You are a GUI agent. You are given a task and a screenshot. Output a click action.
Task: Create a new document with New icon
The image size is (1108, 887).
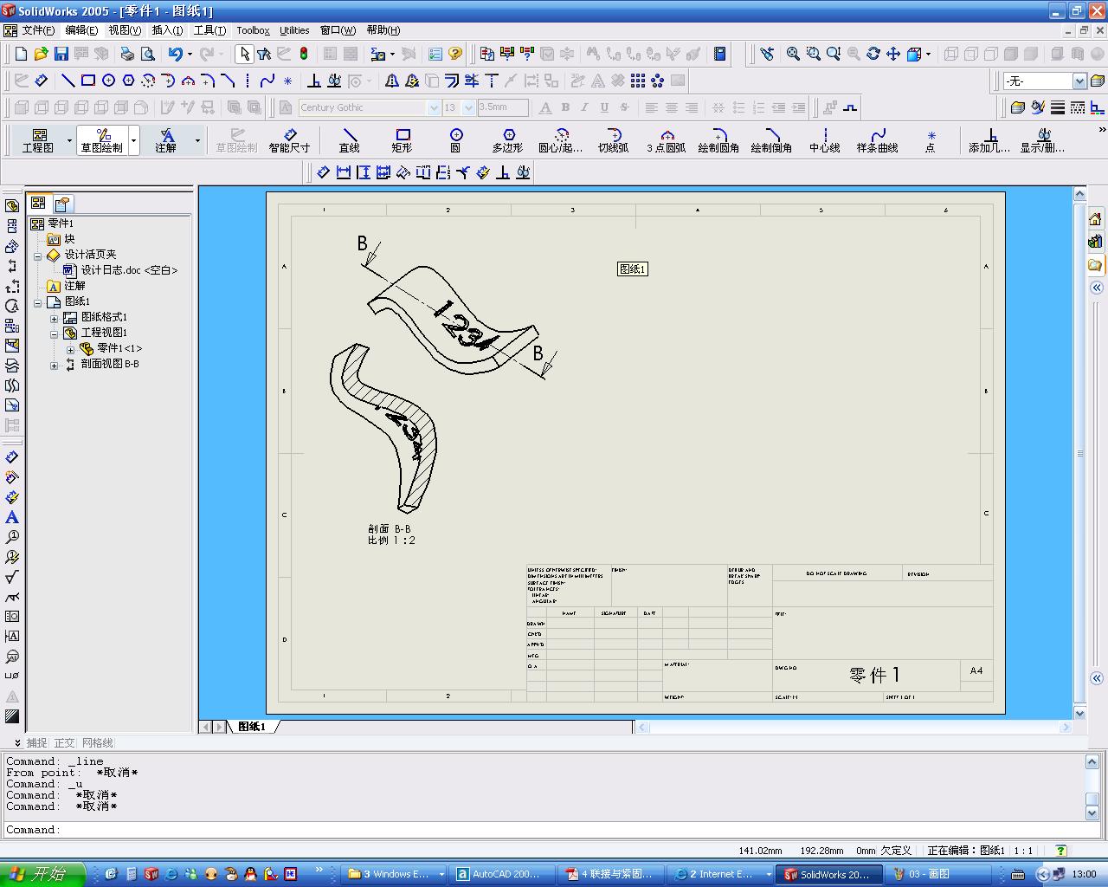(x=21, y=54)
